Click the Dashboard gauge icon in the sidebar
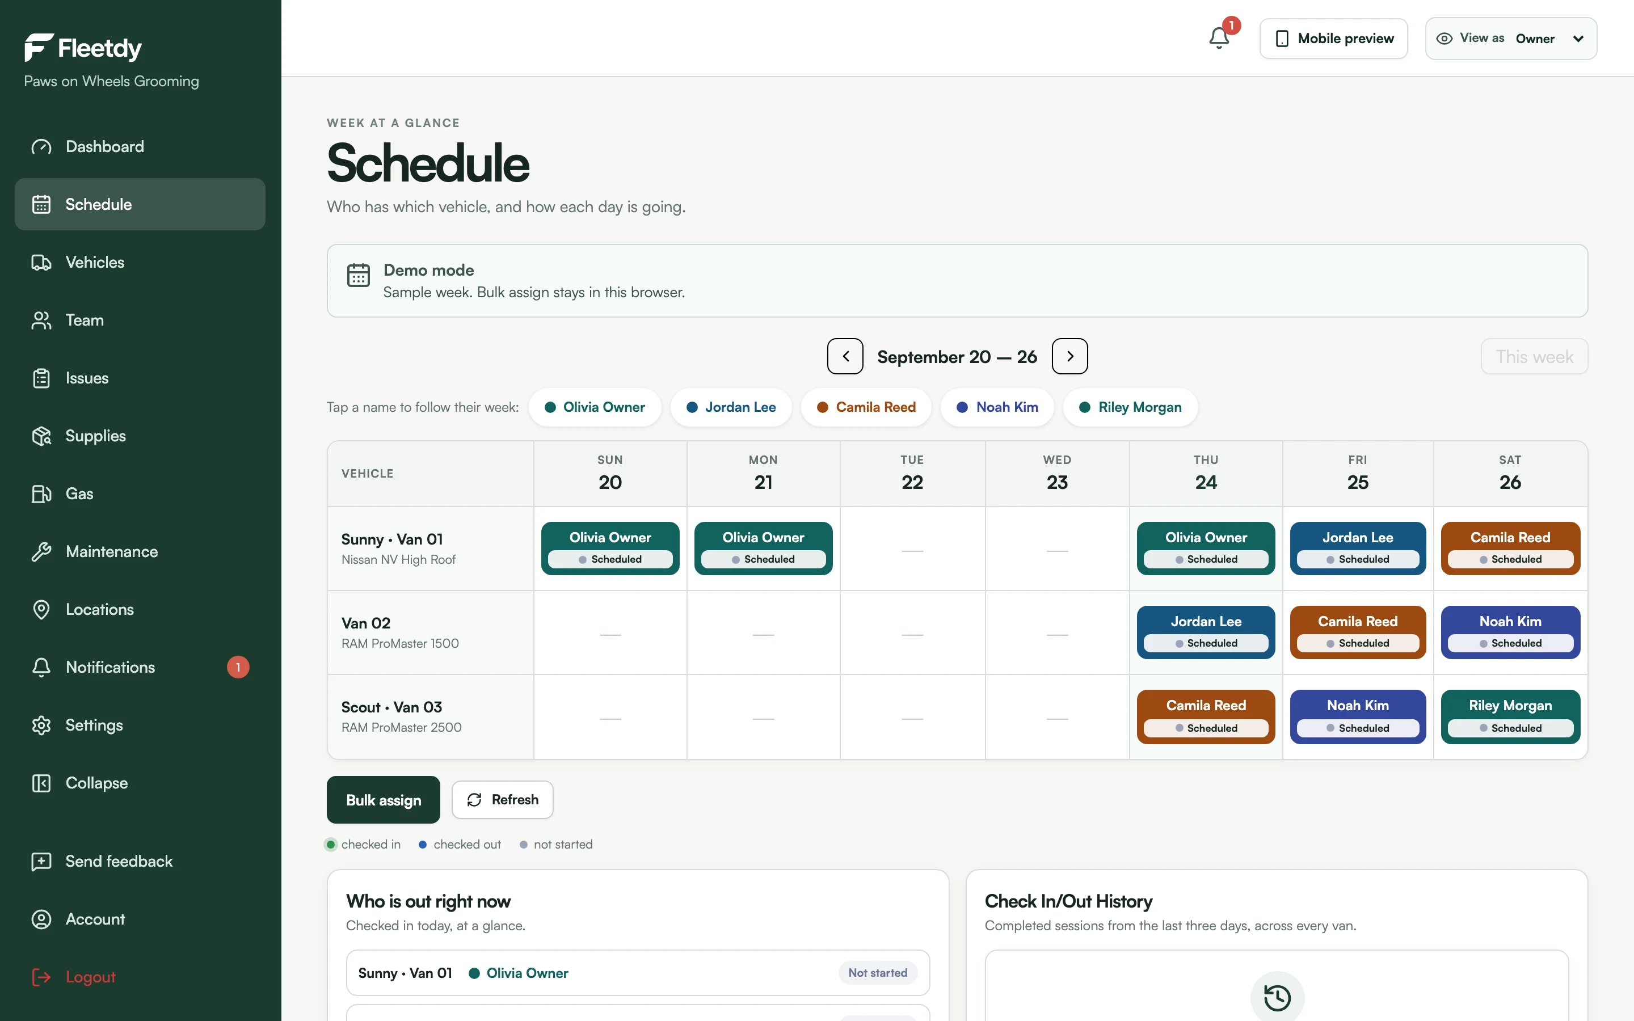The height and width of the screenshot is (1021, 1634). coord(41,146)
